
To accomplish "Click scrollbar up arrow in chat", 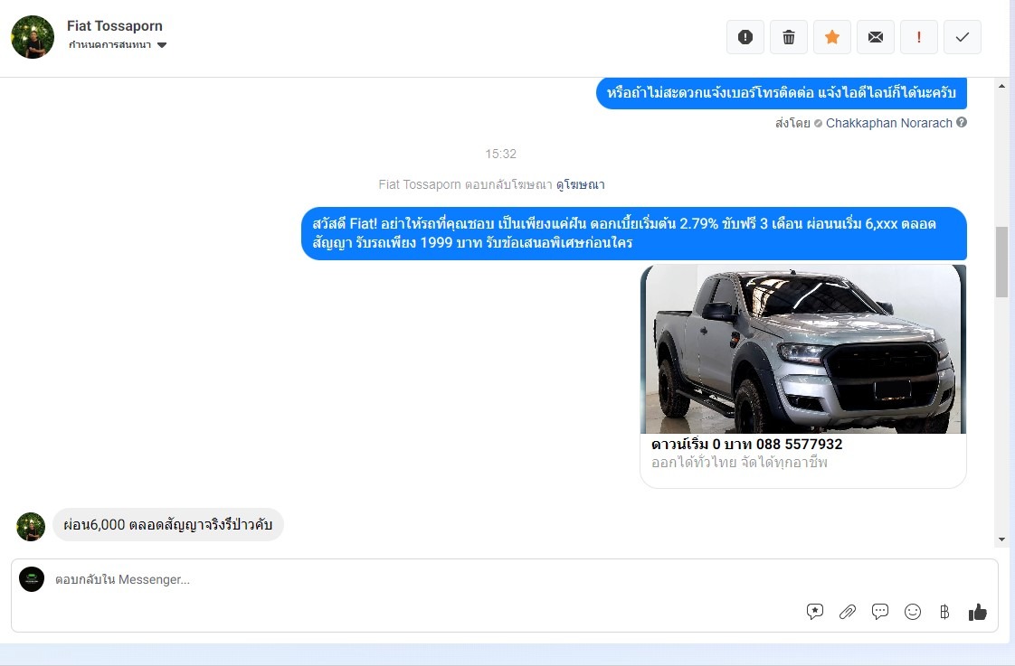I will [x=1002, y=86].
